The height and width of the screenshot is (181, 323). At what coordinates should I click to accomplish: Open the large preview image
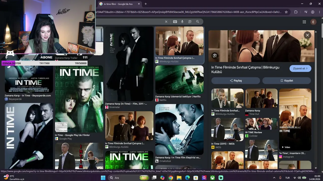tap(261, 46)
